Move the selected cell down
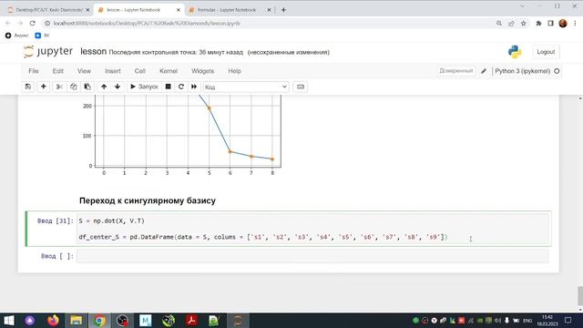The height and width of the screenshot is (328, 583). (118, 87)
